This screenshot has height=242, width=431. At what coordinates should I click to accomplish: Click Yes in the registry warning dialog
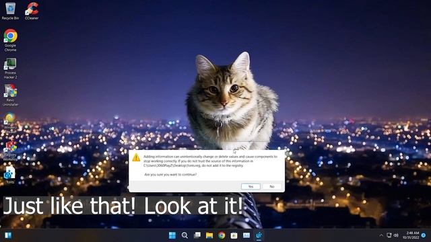point(251,187)
